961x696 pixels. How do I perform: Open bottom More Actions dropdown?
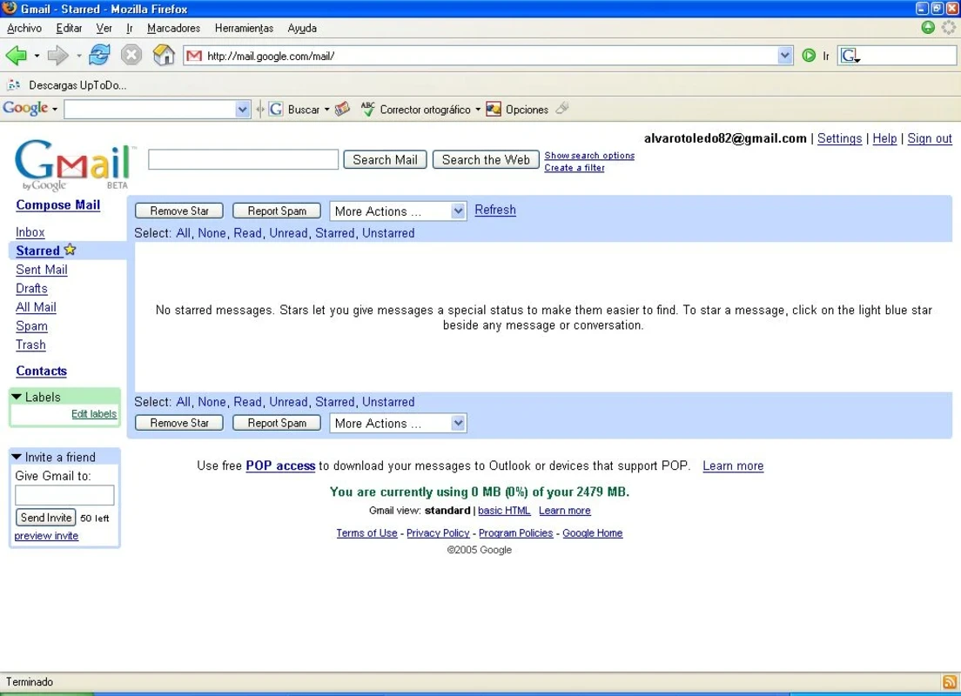(398, 424)
